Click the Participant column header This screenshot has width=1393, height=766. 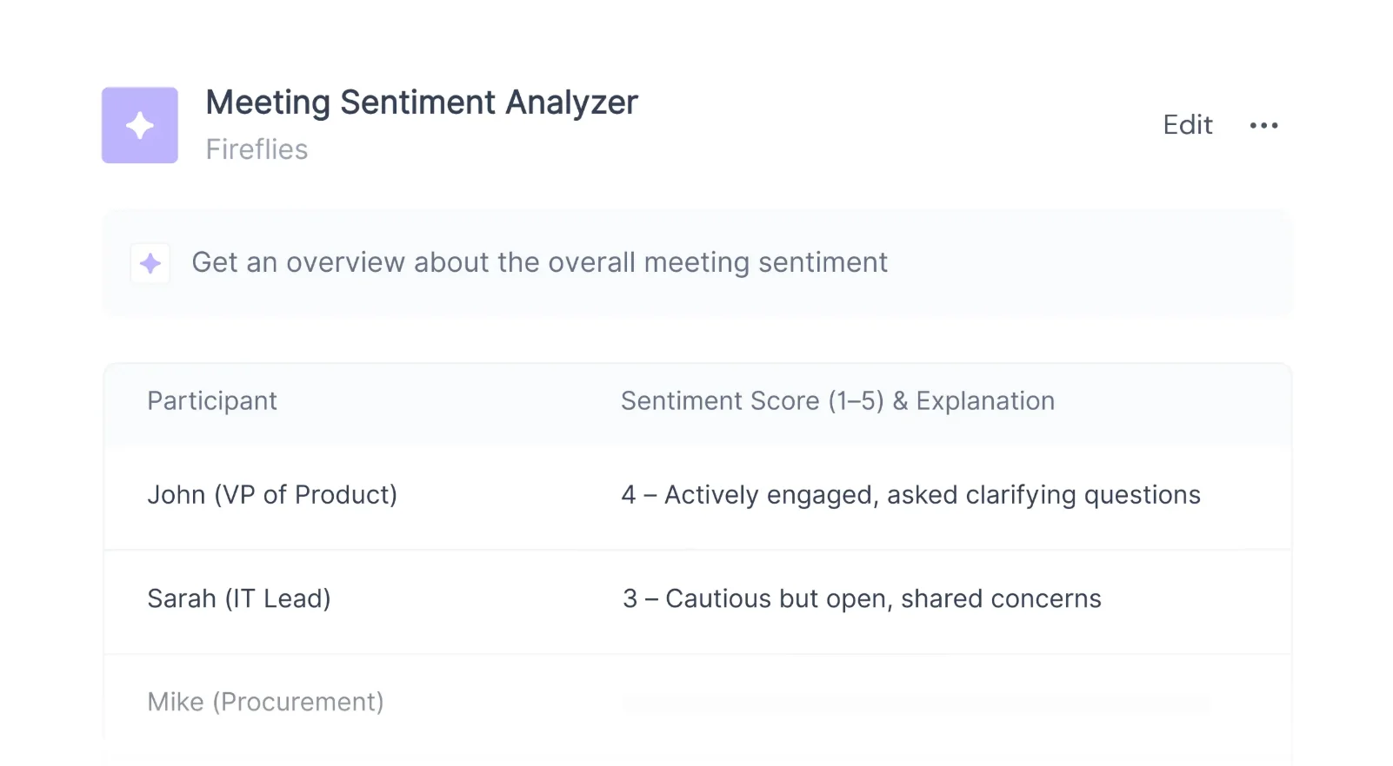point(212,400)
